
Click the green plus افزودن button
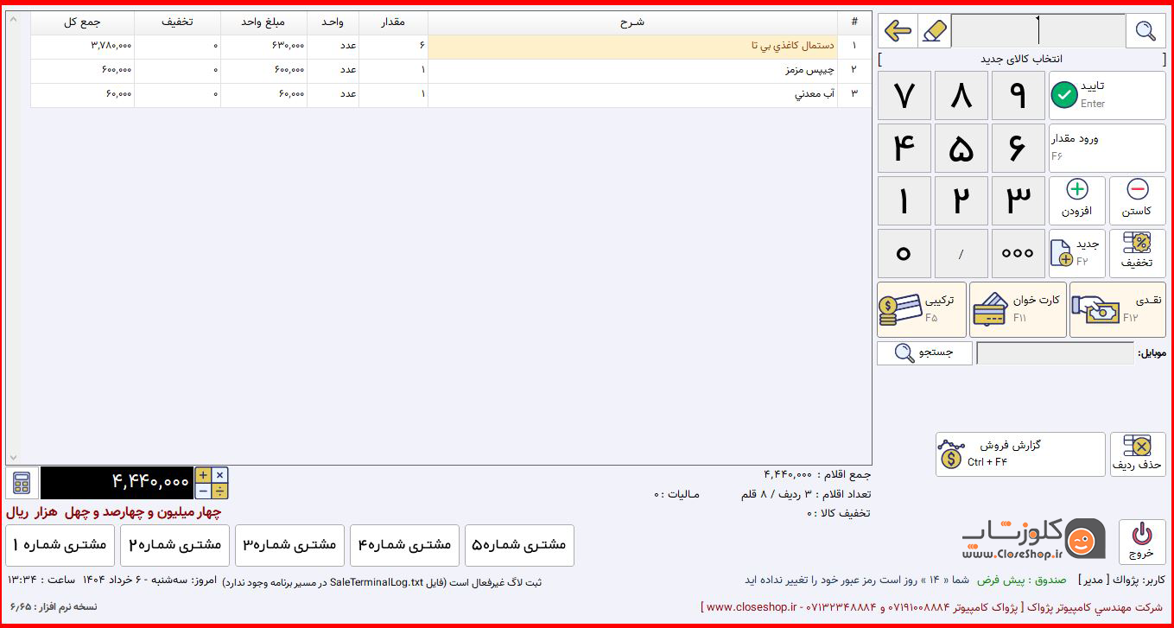pyautogui.click(x=1077, y=200)
